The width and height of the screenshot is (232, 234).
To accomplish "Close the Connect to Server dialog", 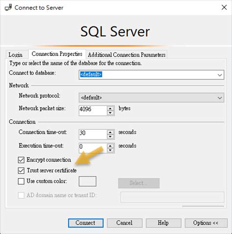I will (x=224, y=7).
